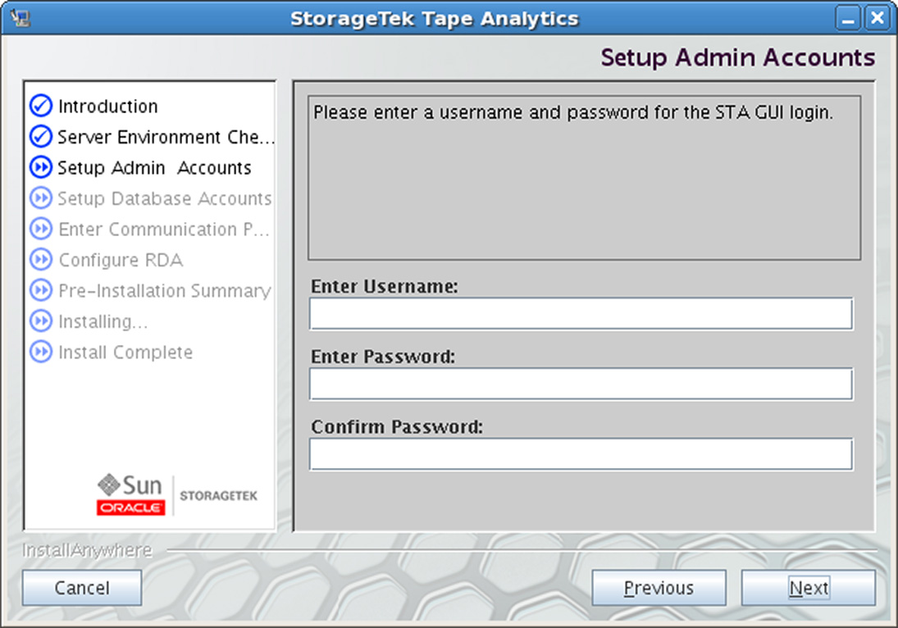Minimize the StorageTek Tape Analytics window
The width and height of the screenshot is (898, 628).
tap(848, 18)
